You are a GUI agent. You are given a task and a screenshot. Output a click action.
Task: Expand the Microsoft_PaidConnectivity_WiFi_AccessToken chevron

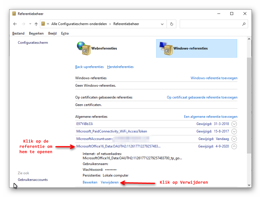[234, 132]
